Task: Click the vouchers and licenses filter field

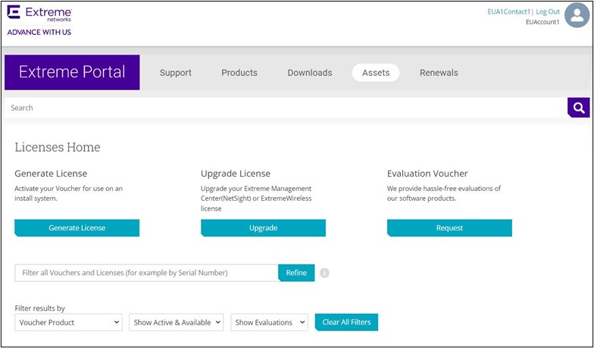Action: 146,273
